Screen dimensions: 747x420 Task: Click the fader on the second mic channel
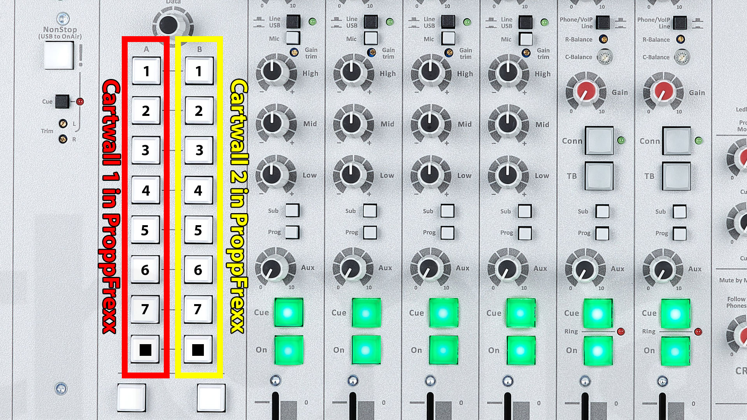352,406
